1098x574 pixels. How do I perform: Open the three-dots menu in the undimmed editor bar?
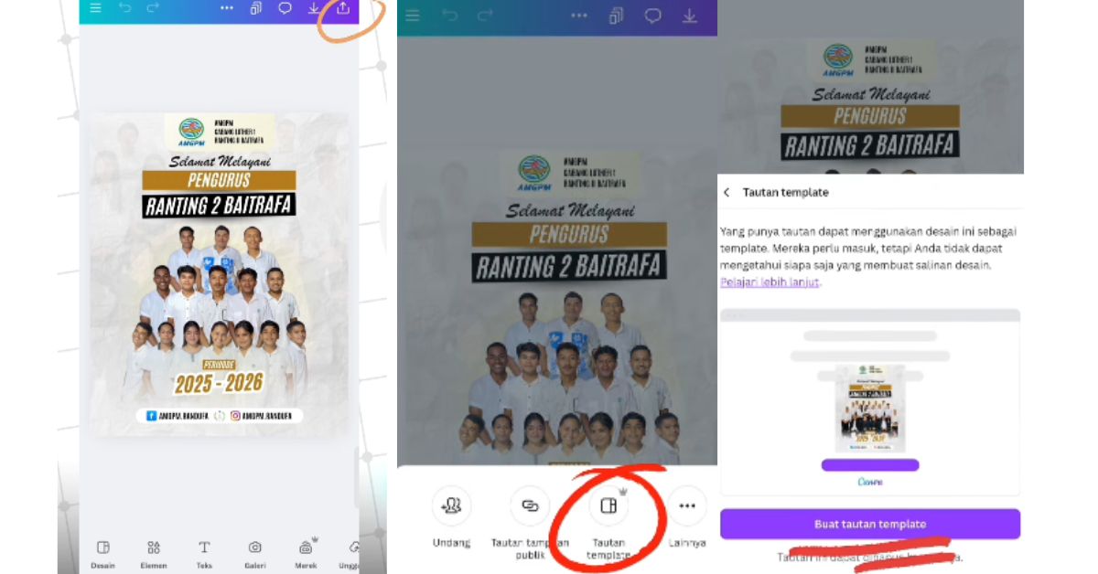click(227, 9)
